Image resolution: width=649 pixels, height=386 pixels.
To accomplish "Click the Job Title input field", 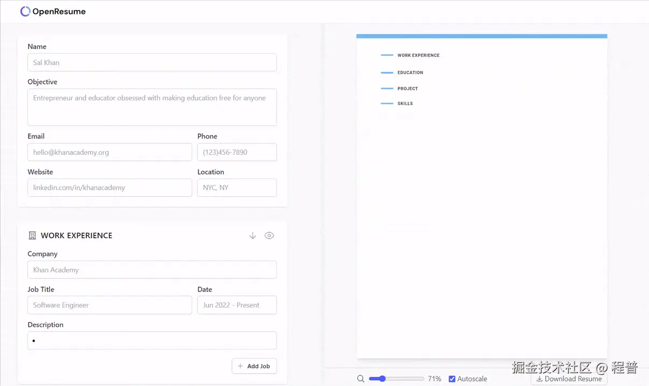I will [x=110, y=305].
